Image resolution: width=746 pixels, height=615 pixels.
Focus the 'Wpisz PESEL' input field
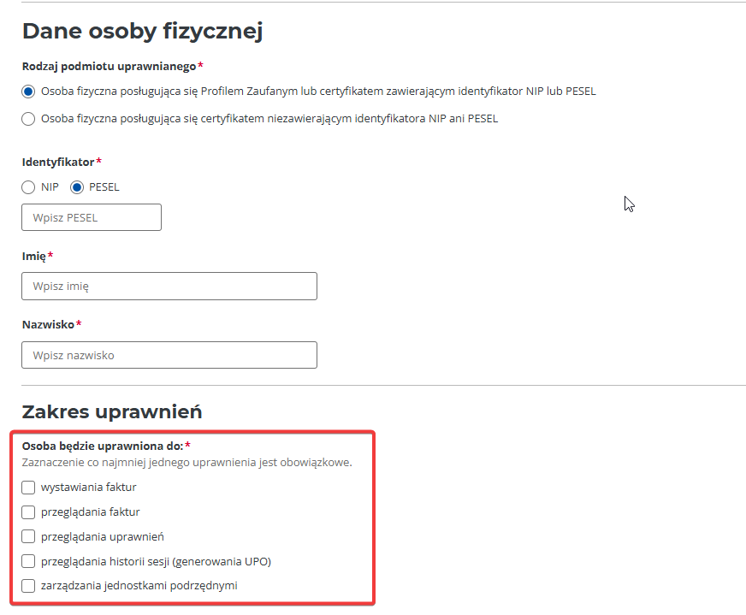coord(92,217)
